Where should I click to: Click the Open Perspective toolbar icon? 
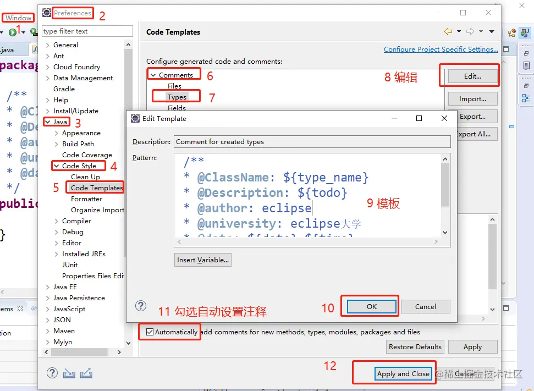coord(511,32)
